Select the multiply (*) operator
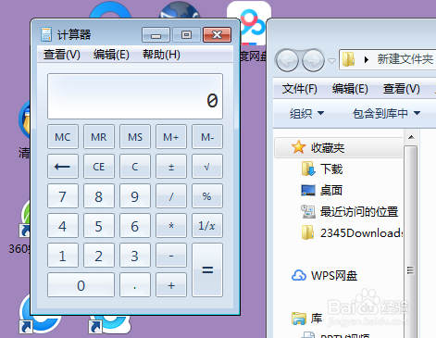 pos(171,226)
